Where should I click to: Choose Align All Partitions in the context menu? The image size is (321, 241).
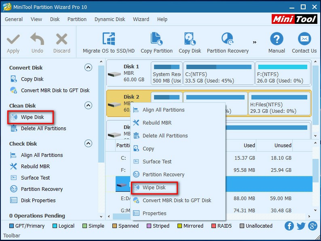(178, 110)
